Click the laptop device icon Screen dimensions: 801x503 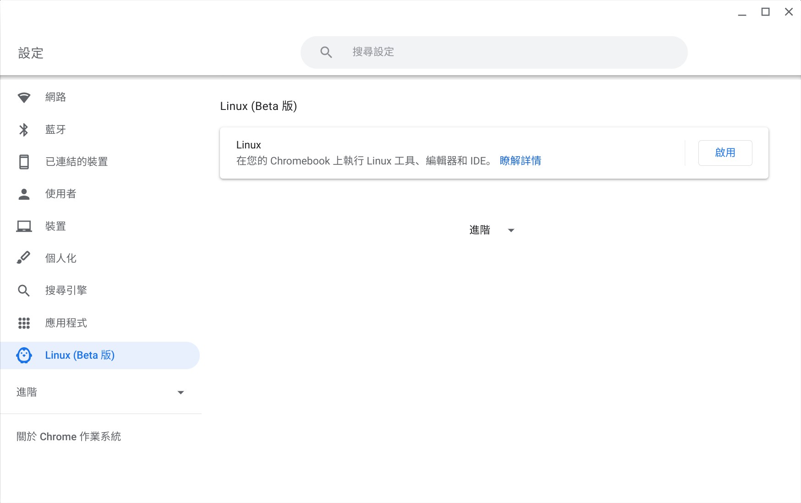coord(24,226)
